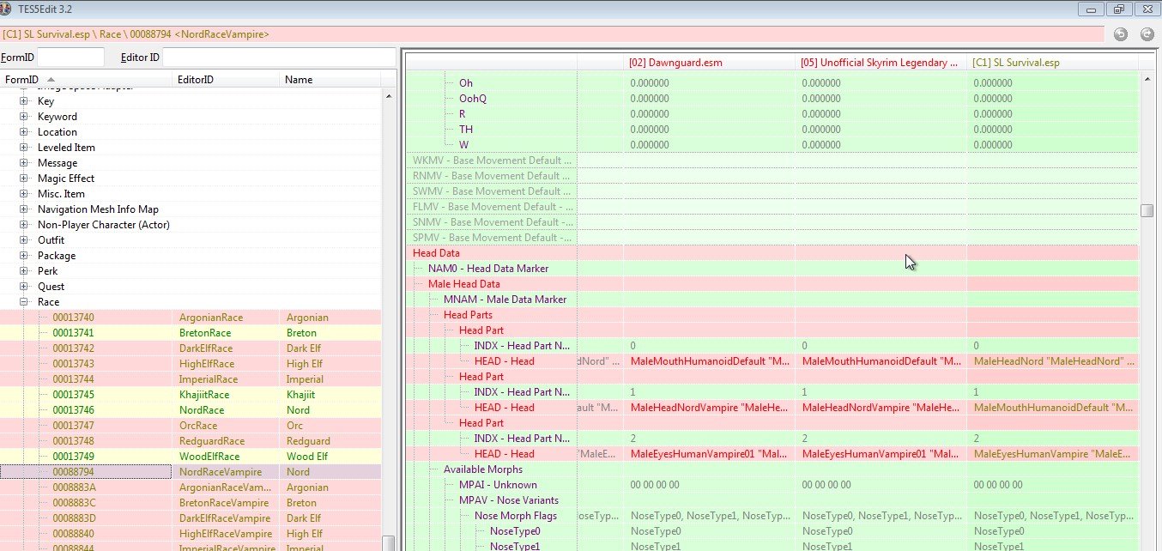Select the HighElfRace record
This screenshot has height=551, width=1162.
point(191,364)
